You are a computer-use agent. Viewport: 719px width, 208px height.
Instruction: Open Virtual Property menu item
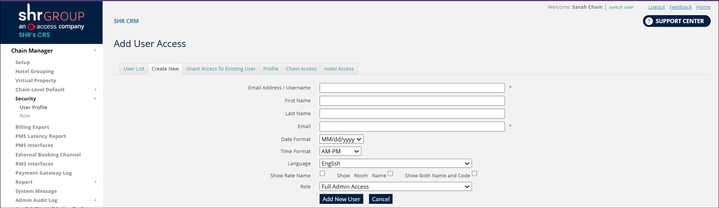click(x=36, y=80)
